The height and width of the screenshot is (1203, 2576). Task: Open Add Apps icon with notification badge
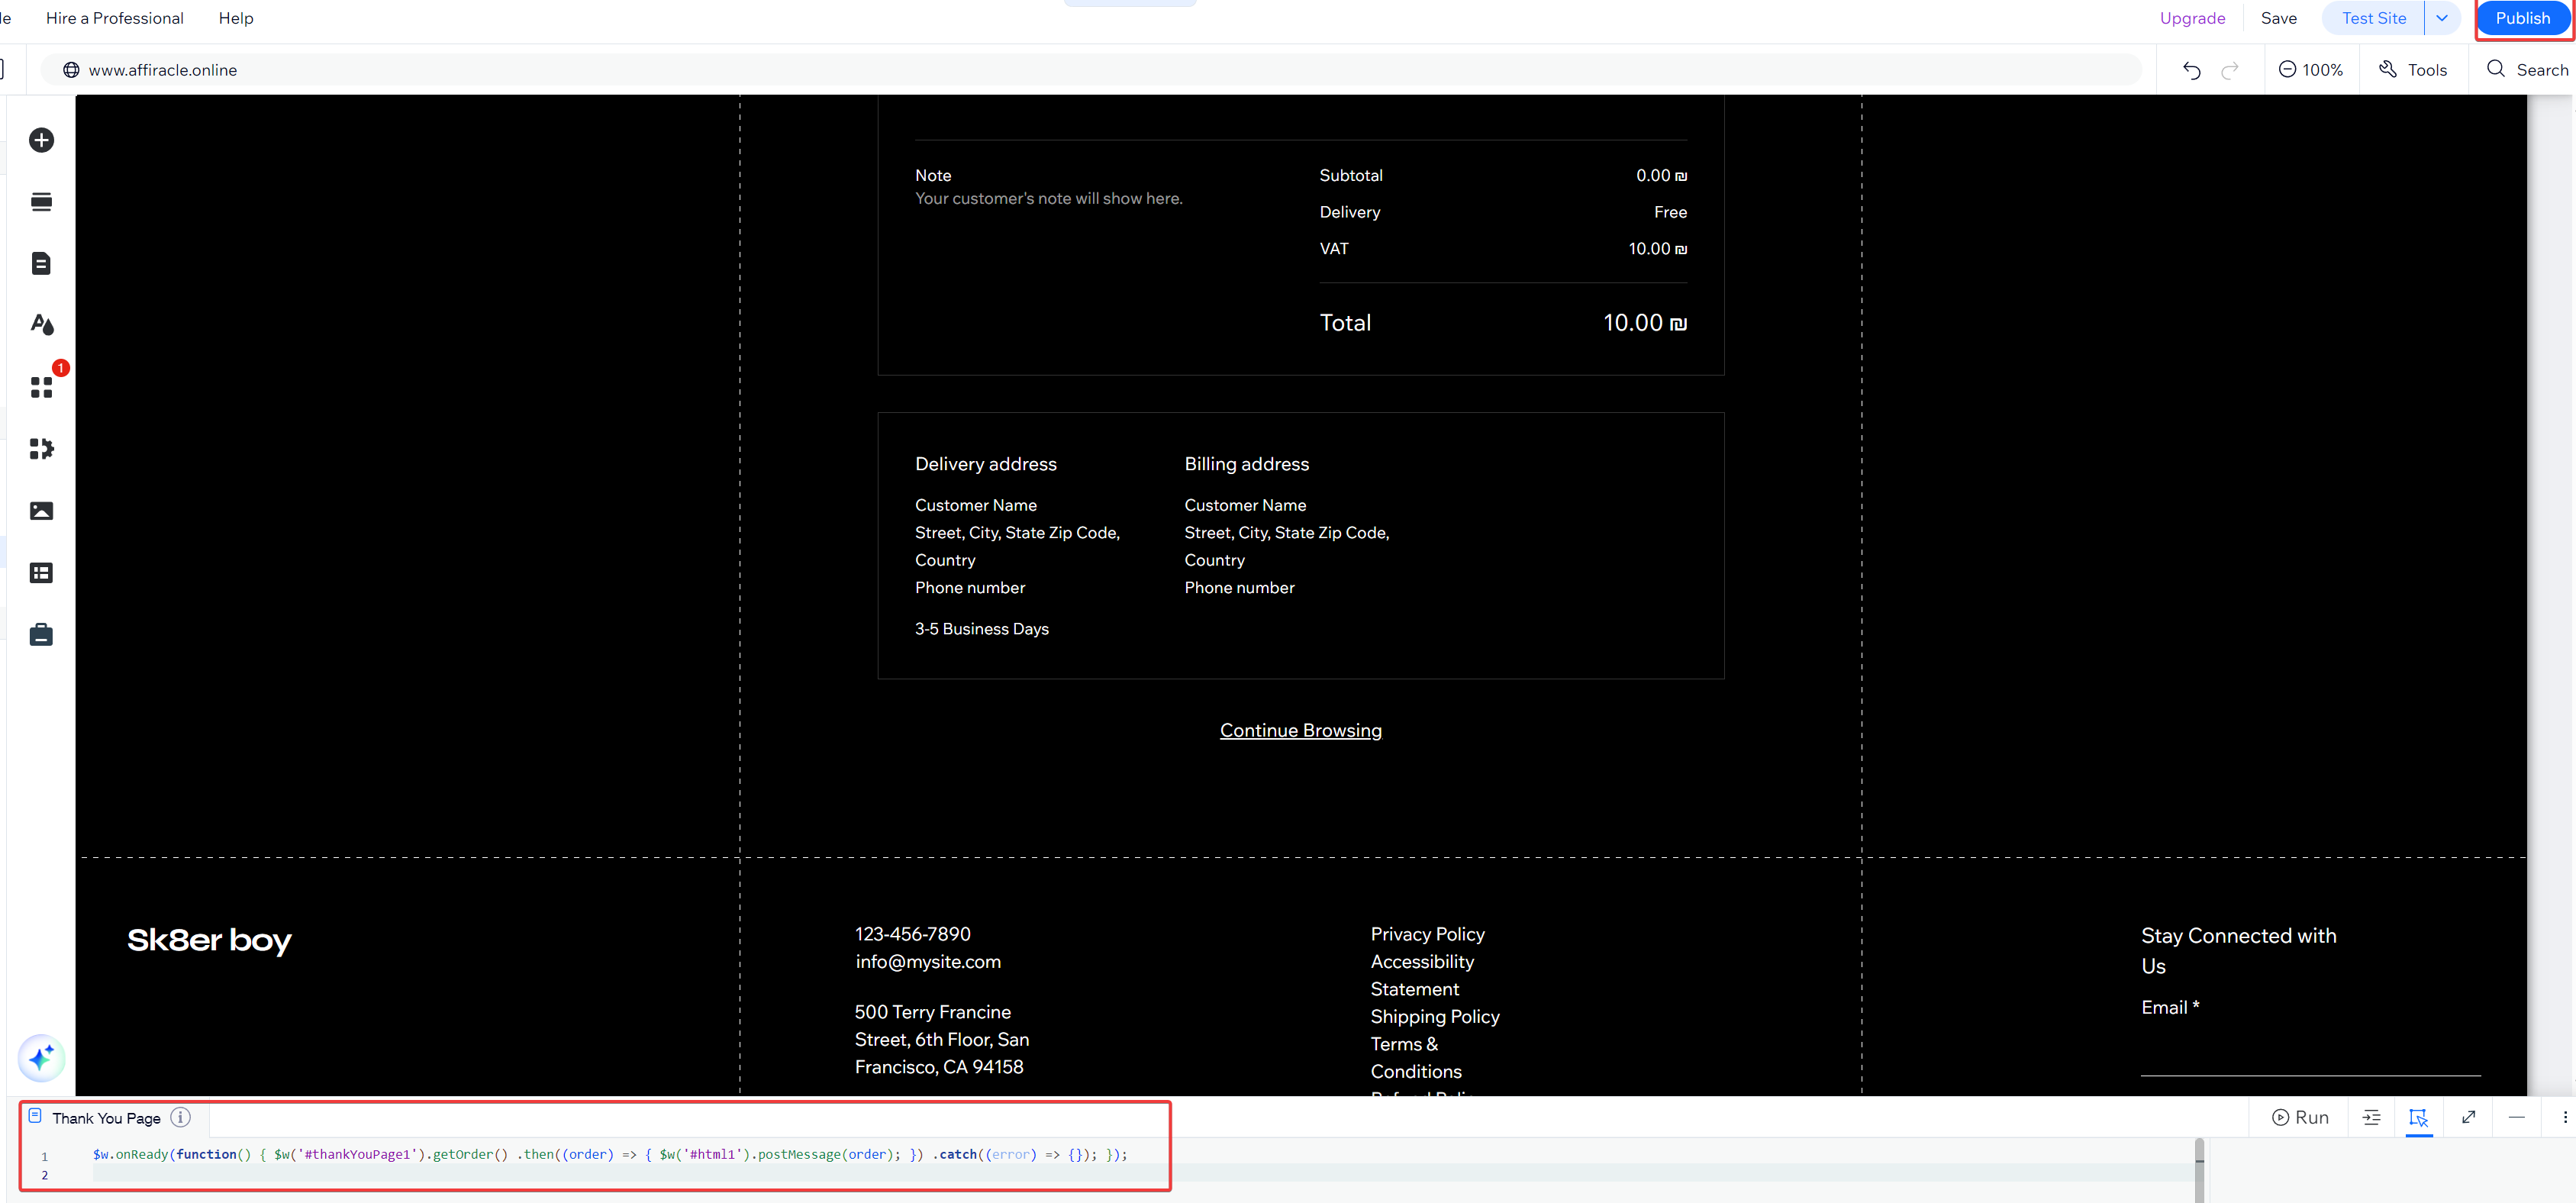[x=41, y=387]
